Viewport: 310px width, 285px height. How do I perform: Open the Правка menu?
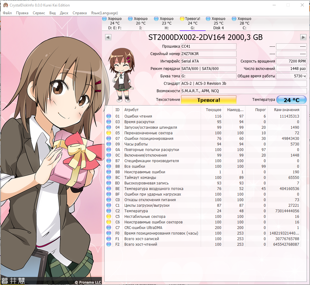22,13
